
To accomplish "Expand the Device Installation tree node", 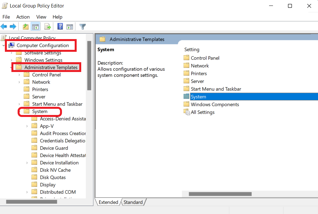I will pyautogui.click(x=27, y=162).
